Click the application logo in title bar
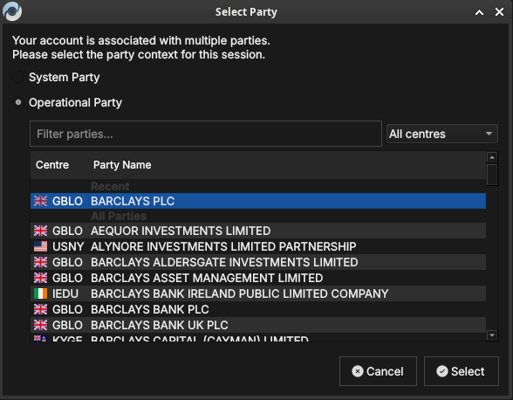Screen dimensions: 513x400 (x=12, y=12)
